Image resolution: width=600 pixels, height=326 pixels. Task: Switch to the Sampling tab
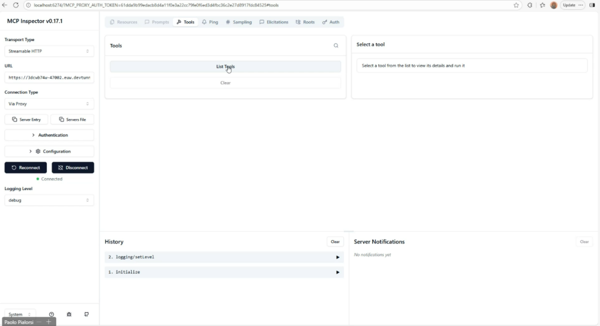(x=238, y=22)
